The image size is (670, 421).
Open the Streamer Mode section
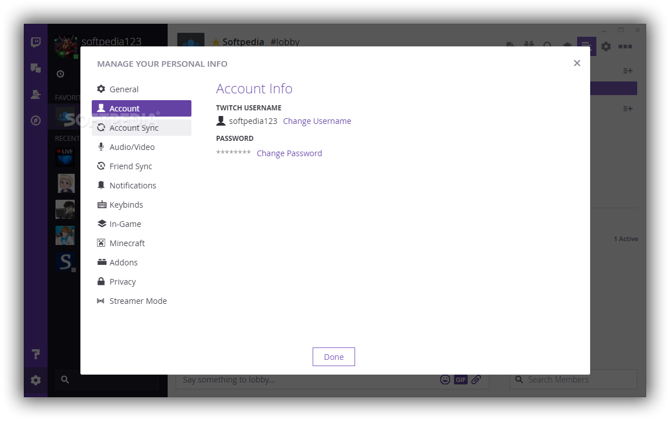142,300
